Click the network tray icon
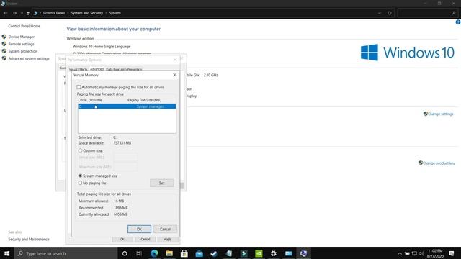 pos(414,253)
